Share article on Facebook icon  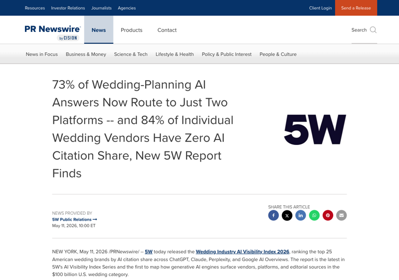point(273,215)
